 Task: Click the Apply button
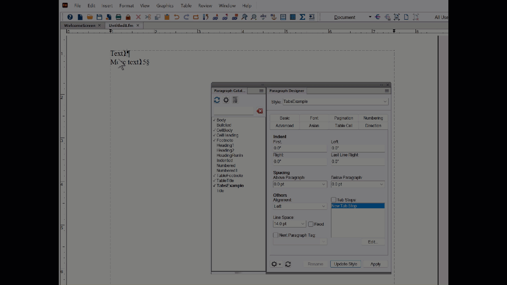tap(375, 264)
